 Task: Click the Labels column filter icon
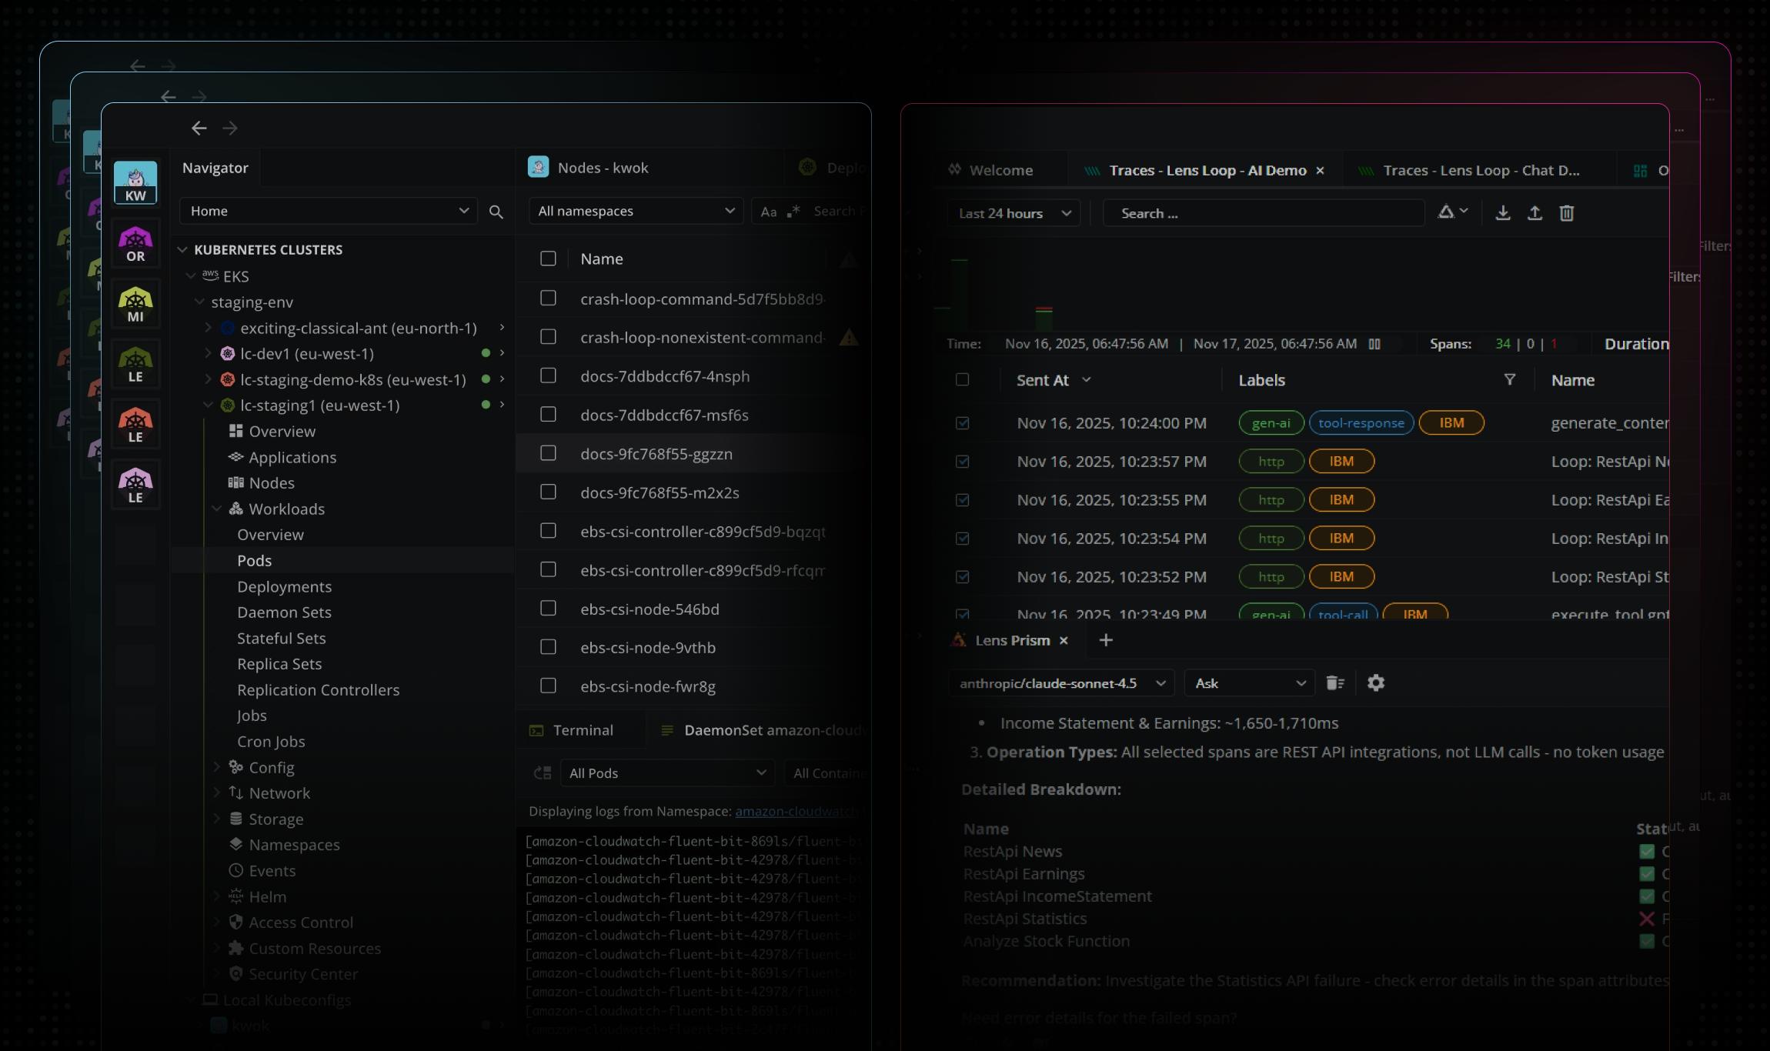click(x=1509, y=380)
